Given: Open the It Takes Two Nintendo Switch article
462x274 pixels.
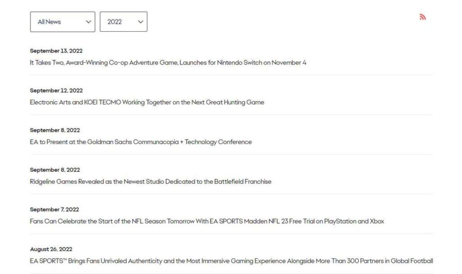Looking at the screenshot, I should 168,63.
